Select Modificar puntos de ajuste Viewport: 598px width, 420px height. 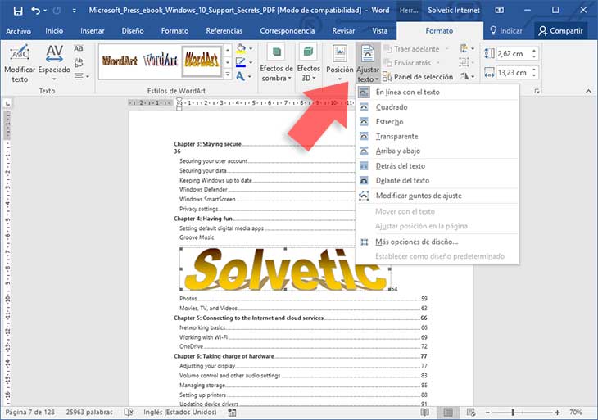(437, 196)
